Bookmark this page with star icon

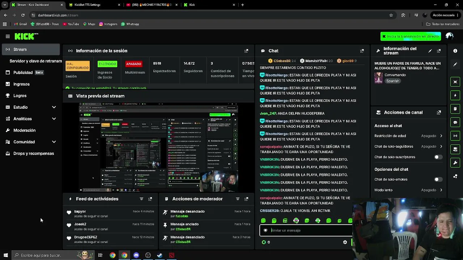click(x=391, y=15)
